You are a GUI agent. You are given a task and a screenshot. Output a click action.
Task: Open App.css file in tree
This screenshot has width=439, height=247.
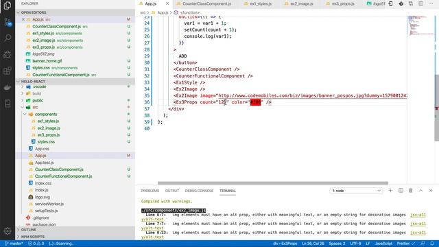(x=42, y=149)
